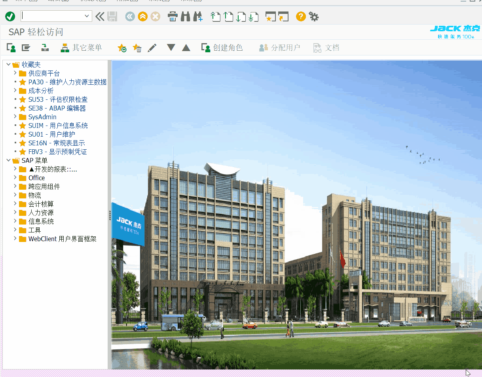This screenshot has height=377, width=482.
Task: Select the 信息系统 tree folder
Action: [x=41, y=221]
